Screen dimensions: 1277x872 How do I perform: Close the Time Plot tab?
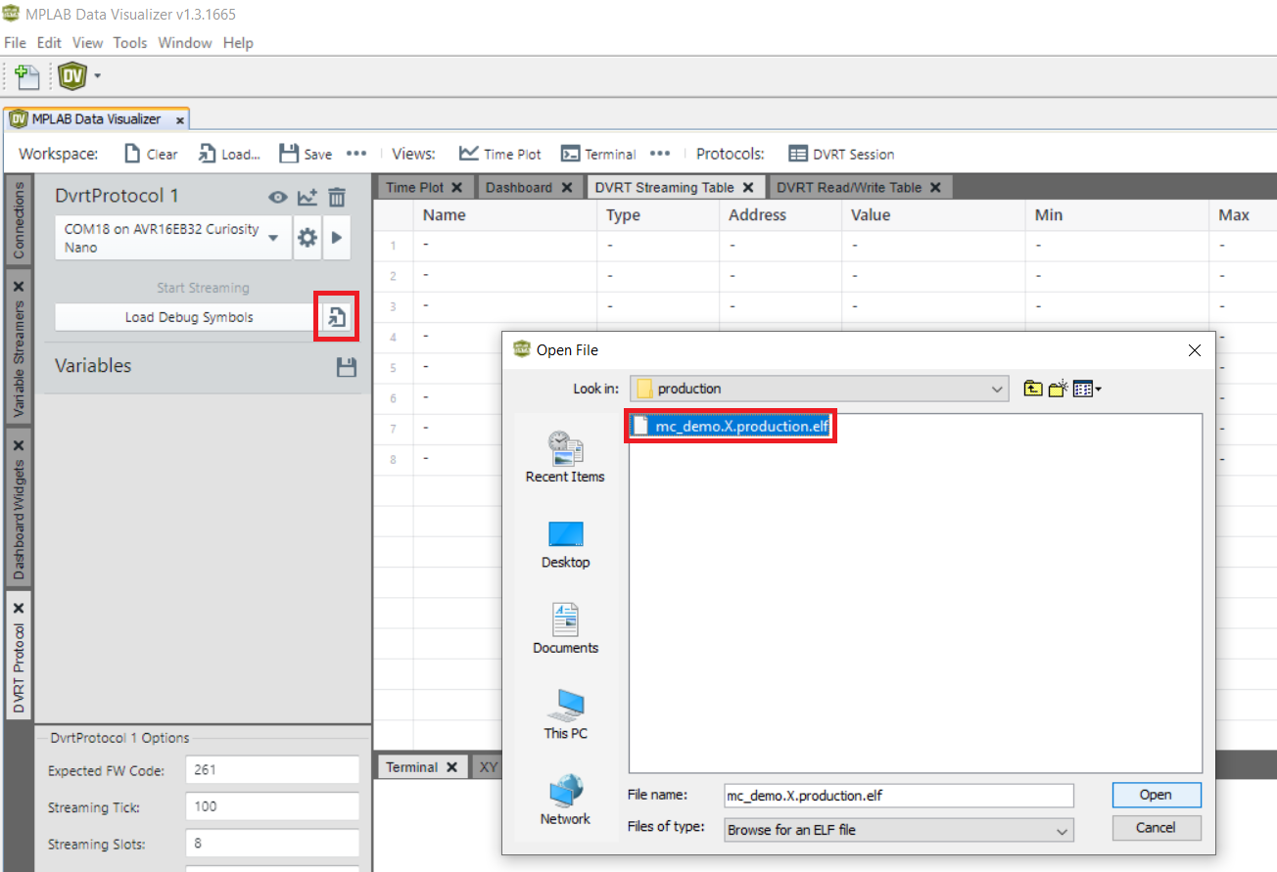pos(456,187)
